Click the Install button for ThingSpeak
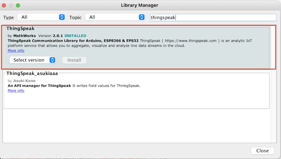The width and height of the screenshot is (281, 159). click(x=74, y=60)
